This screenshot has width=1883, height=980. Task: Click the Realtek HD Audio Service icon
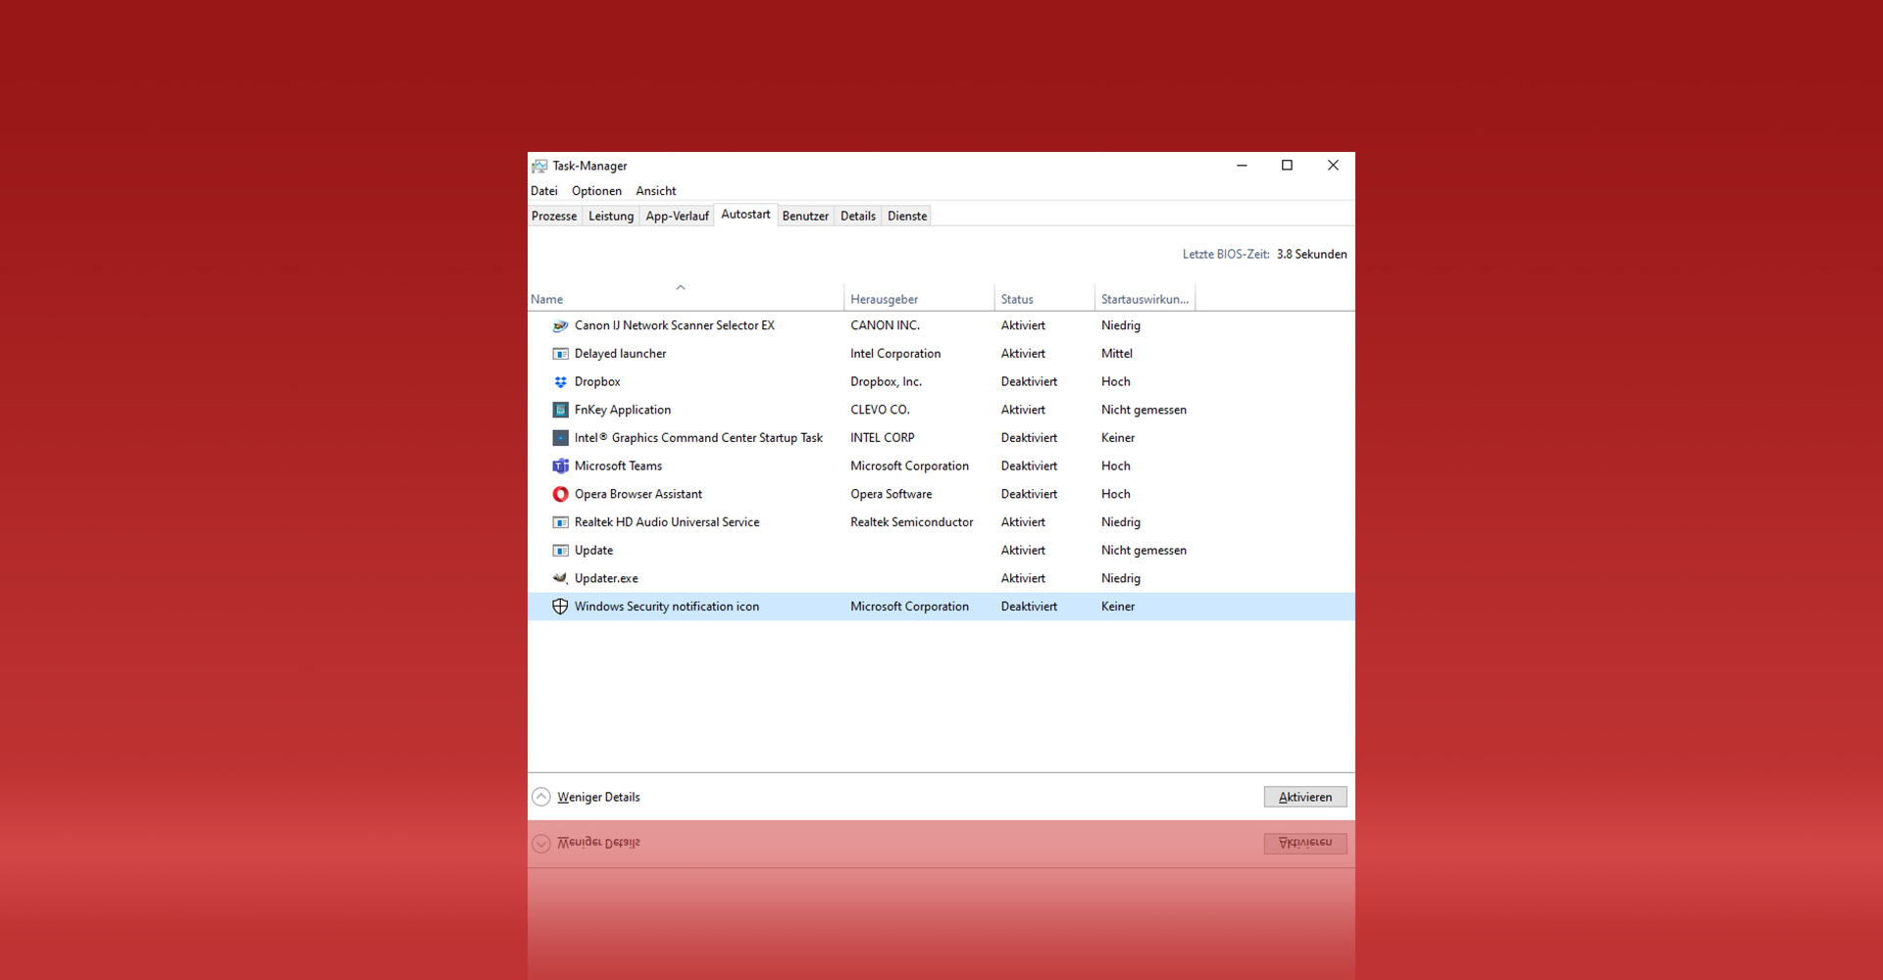click(560, 522)
